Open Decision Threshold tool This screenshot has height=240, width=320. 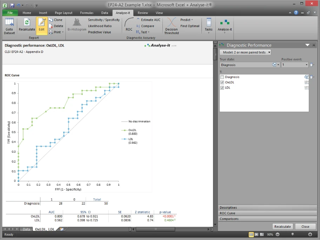pos(172,26)
